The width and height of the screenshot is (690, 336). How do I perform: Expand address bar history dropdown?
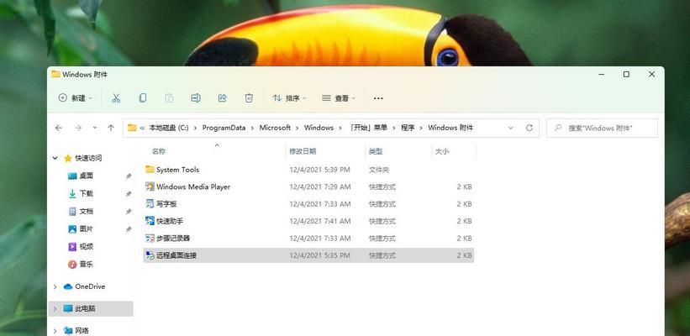[x=510, y=128]
